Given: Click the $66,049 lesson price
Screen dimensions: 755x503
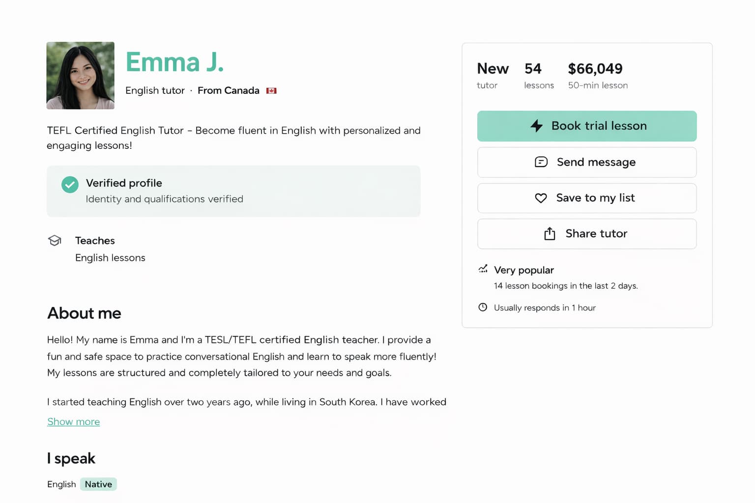Looking at the screenshot, I should (x=596, y=69).
